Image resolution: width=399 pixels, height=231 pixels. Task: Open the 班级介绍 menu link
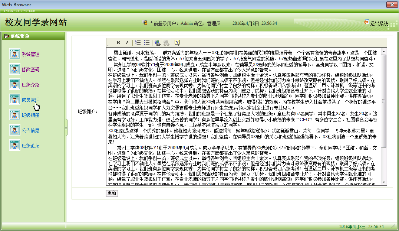click(30, 85)
